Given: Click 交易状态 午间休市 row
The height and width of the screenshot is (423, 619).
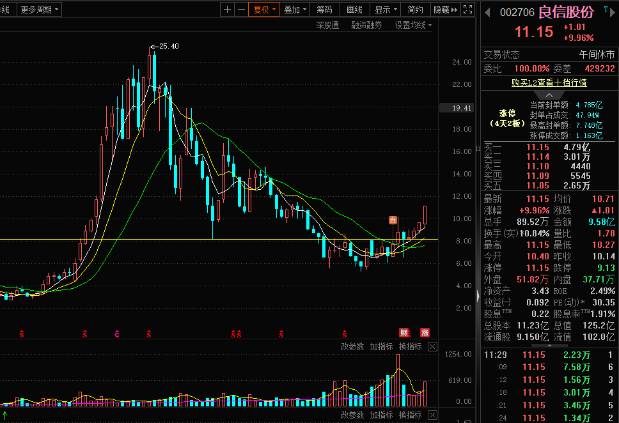Looking at the screenshot, I should pyautogui.click(x=549, y=54).
